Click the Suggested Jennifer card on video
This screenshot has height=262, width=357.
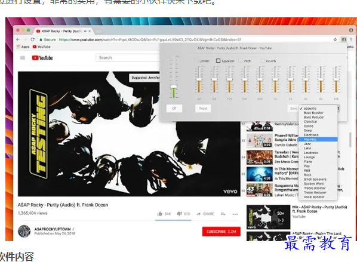(145, 78)
